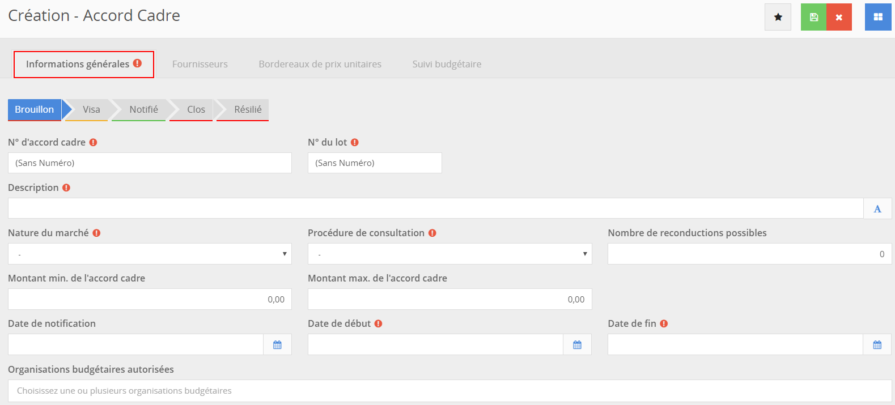Go to the Suivi budgétaire tab
Viewport: 895px width, 405px height.
click(447, 64)
